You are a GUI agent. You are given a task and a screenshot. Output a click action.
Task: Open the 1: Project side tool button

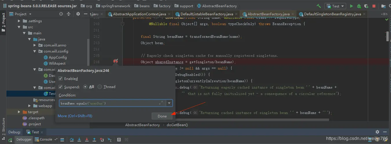[3, 22]
